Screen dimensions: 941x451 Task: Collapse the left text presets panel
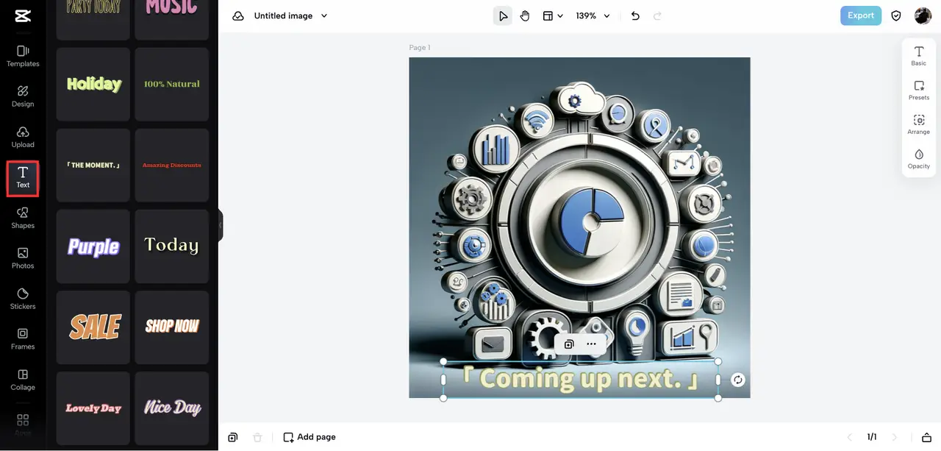click(x=221, y=225)
